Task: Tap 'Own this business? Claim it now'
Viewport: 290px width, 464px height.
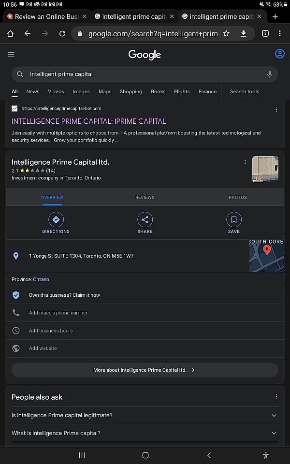Action: 64,295
